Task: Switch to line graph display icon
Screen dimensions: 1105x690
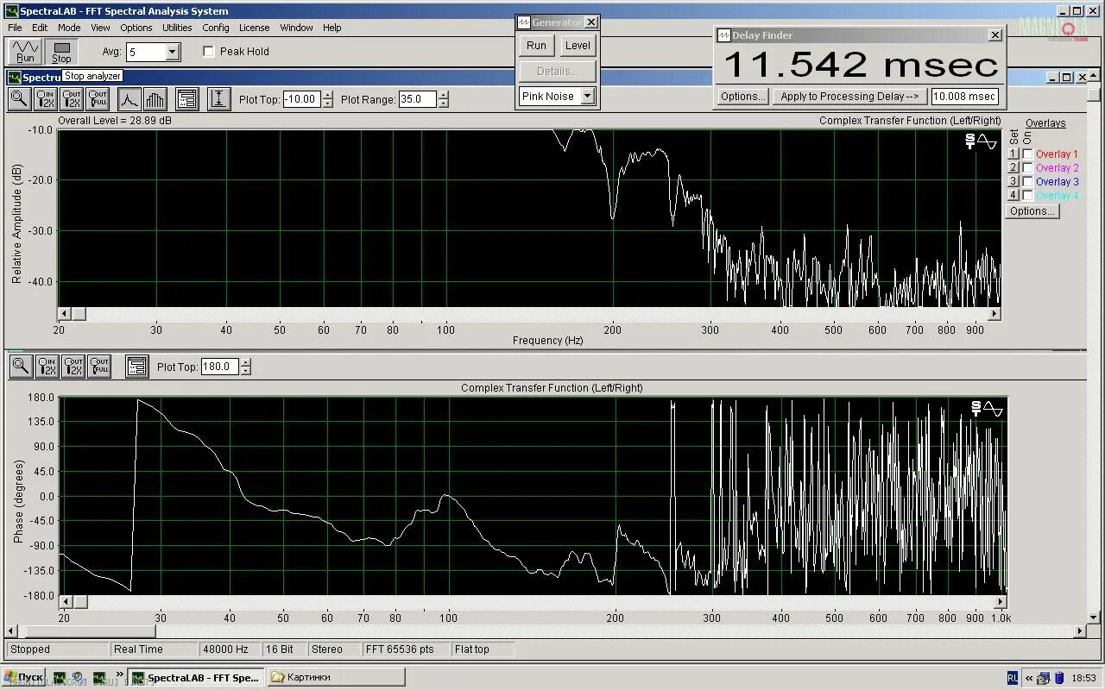Action: coord(129,99)
